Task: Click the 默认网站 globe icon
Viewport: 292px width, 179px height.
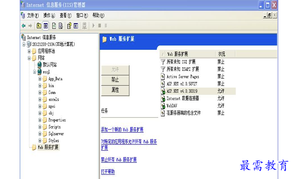Action: (x=39, y=65)
